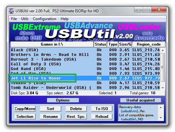
Task: Click the Games in I:\ column header
Action: [52, 44]
